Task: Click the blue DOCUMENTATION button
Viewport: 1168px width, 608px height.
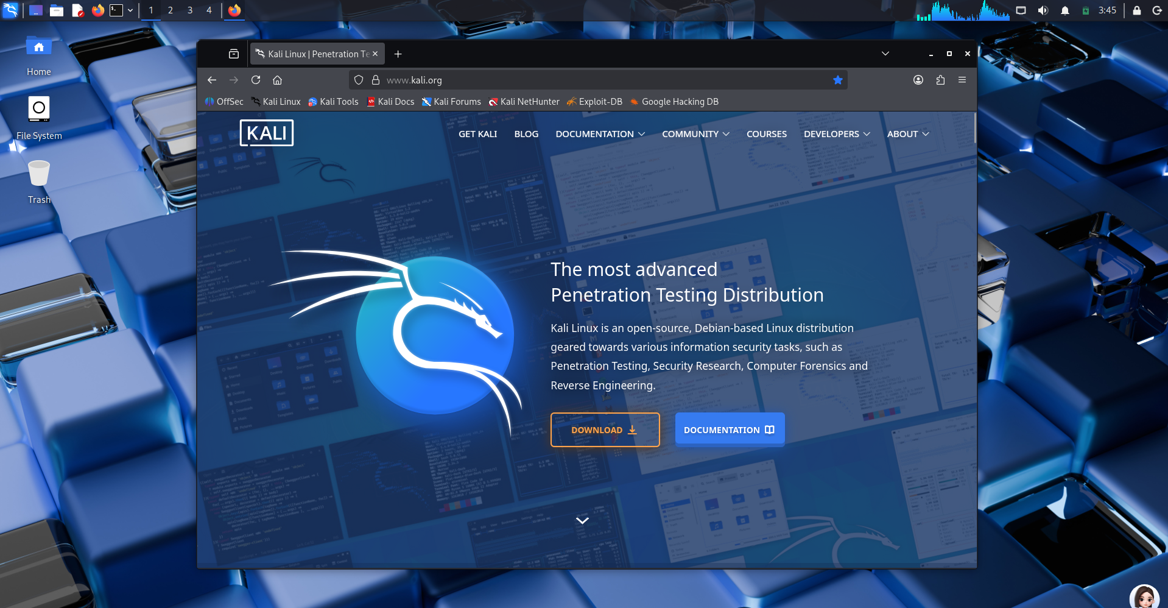Action: pyautogui.click(x=730, y=429)
